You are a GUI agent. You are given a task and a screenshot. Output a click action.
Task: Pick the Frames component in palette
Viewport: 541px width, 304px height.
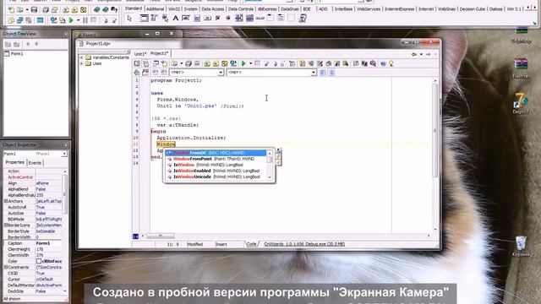[x=144, y=19]
